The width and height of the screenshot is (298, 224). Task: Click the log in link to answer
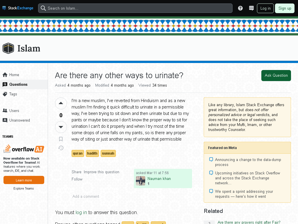[81, 212]
